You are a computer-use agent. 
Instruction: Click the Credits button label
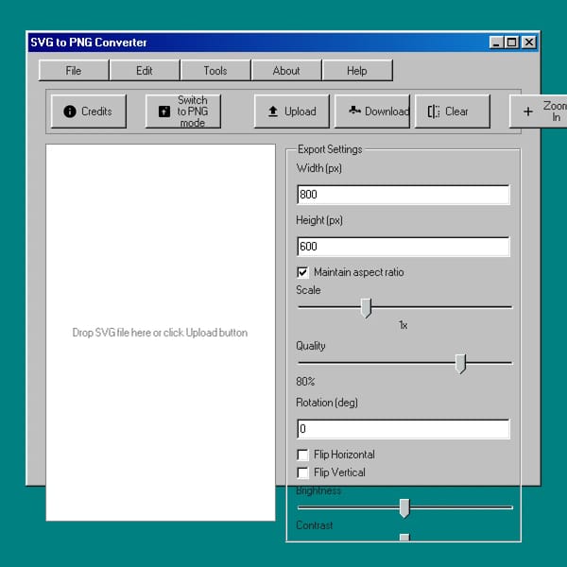[x=96, y=112]
